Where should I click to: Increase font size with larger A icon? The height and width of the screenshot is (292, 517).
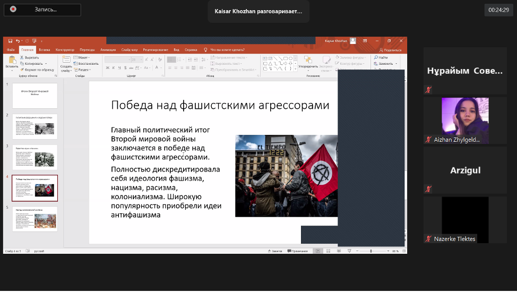(147, 59)
